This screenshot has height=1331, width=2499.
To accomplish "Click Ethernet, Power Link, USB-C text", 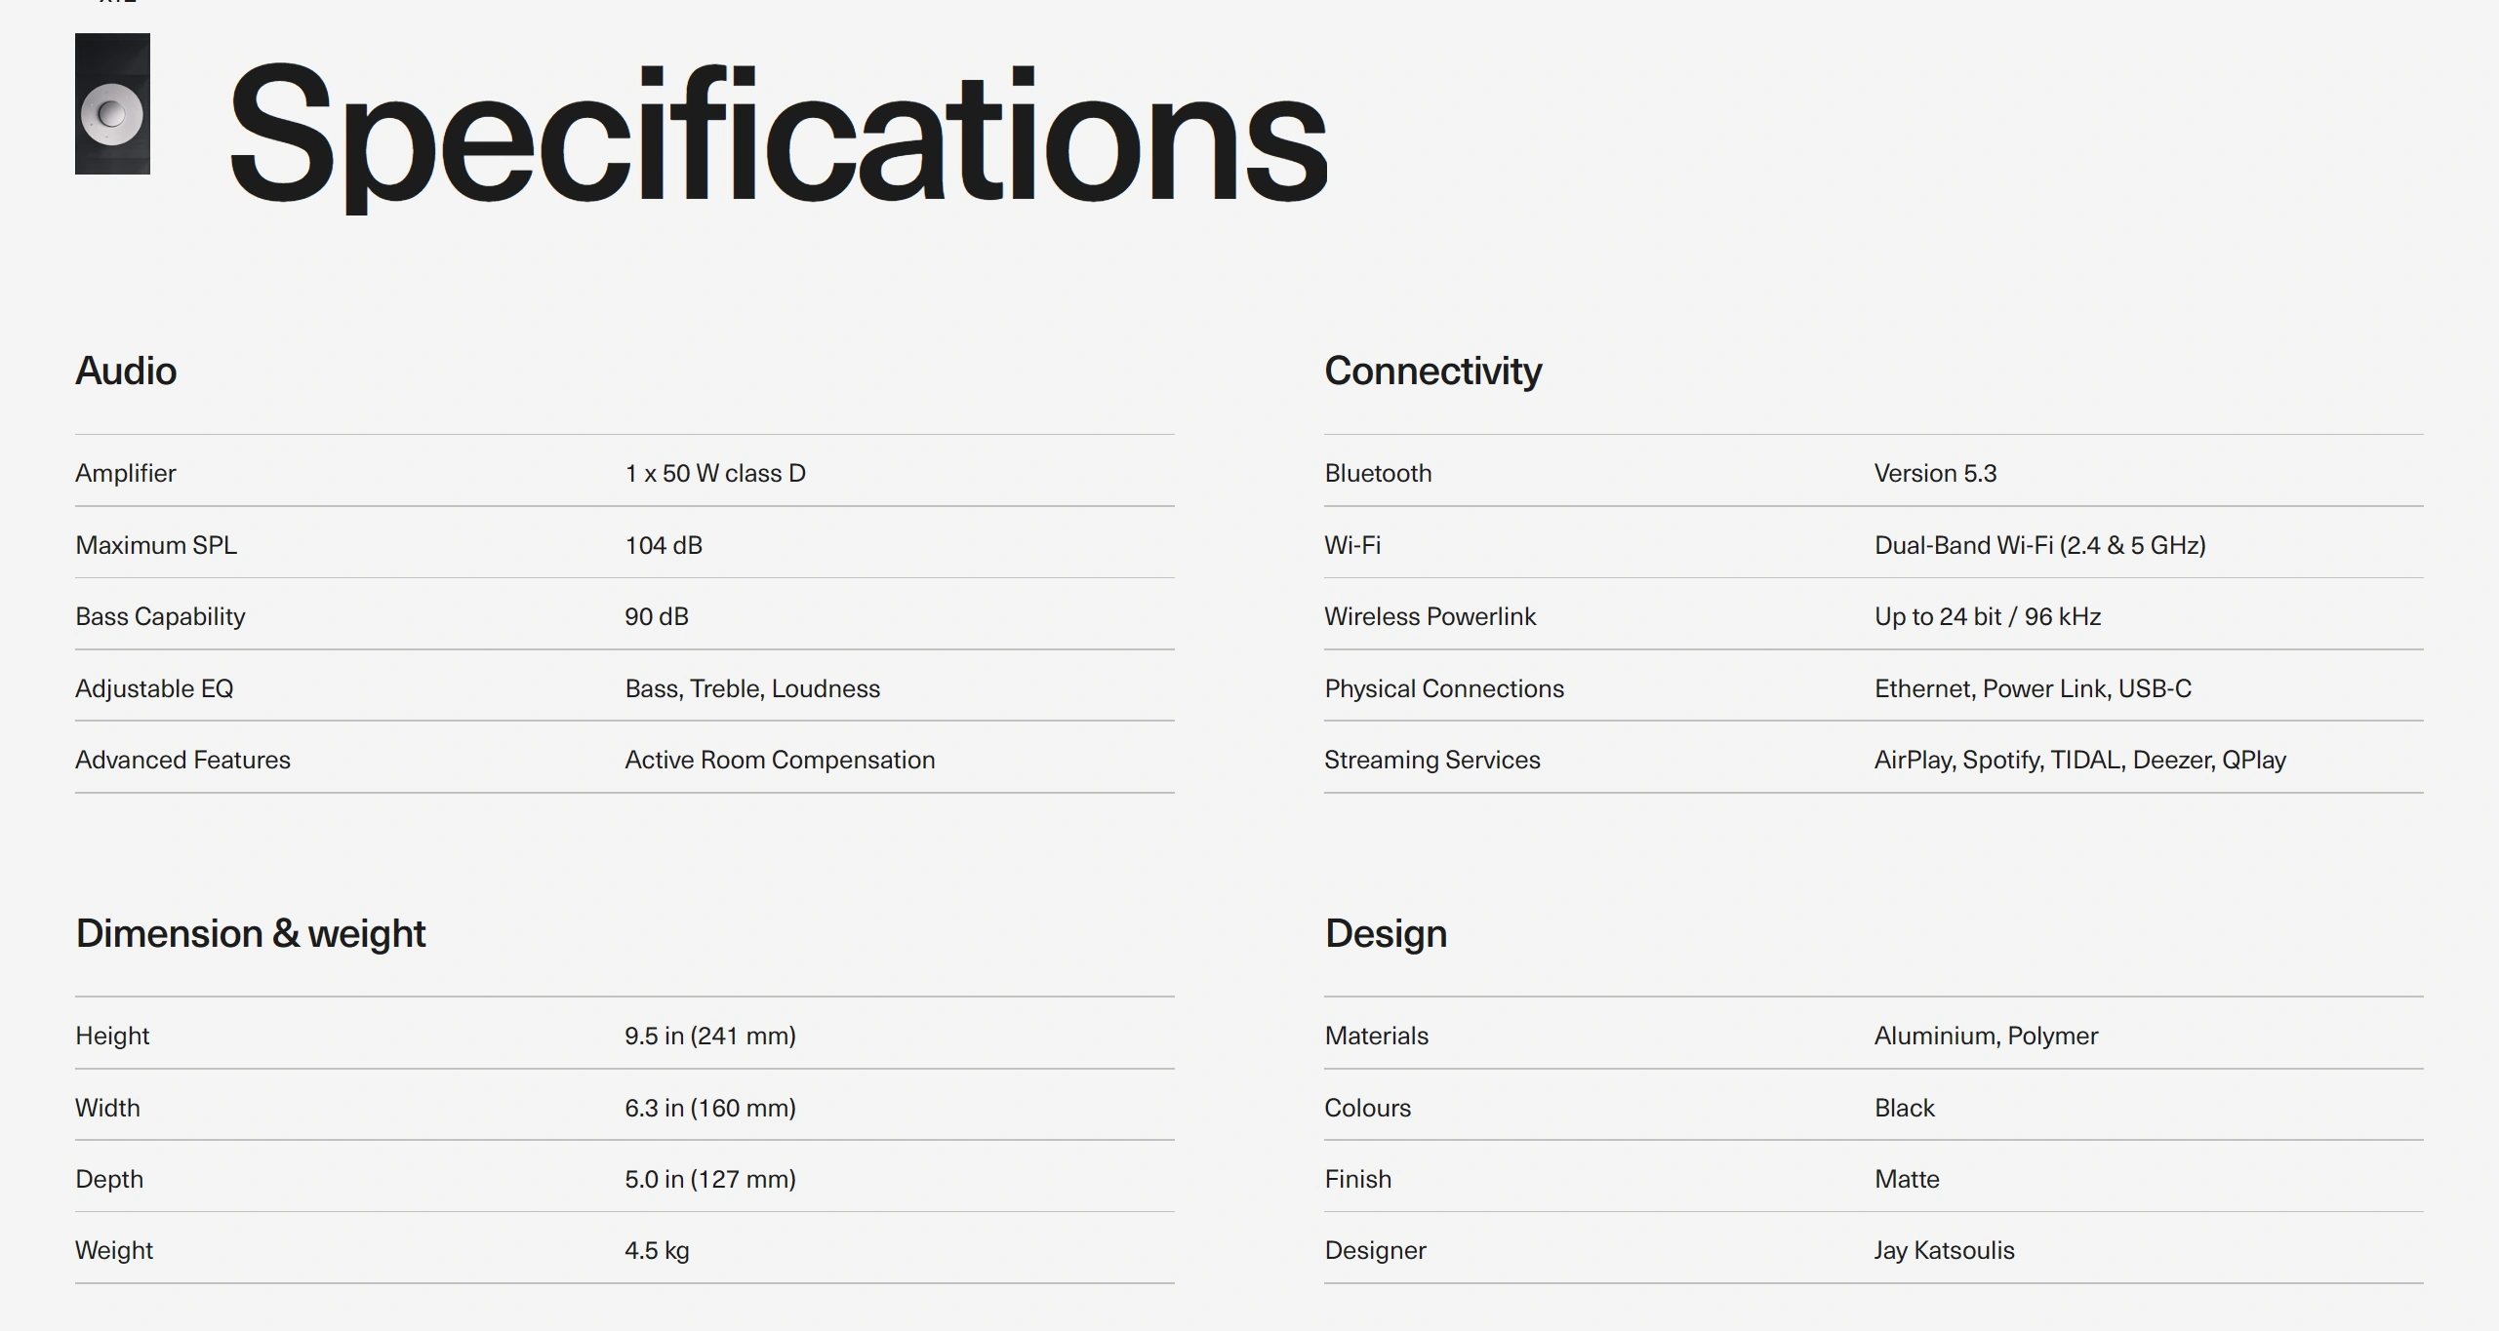I will coord(2032,688).
